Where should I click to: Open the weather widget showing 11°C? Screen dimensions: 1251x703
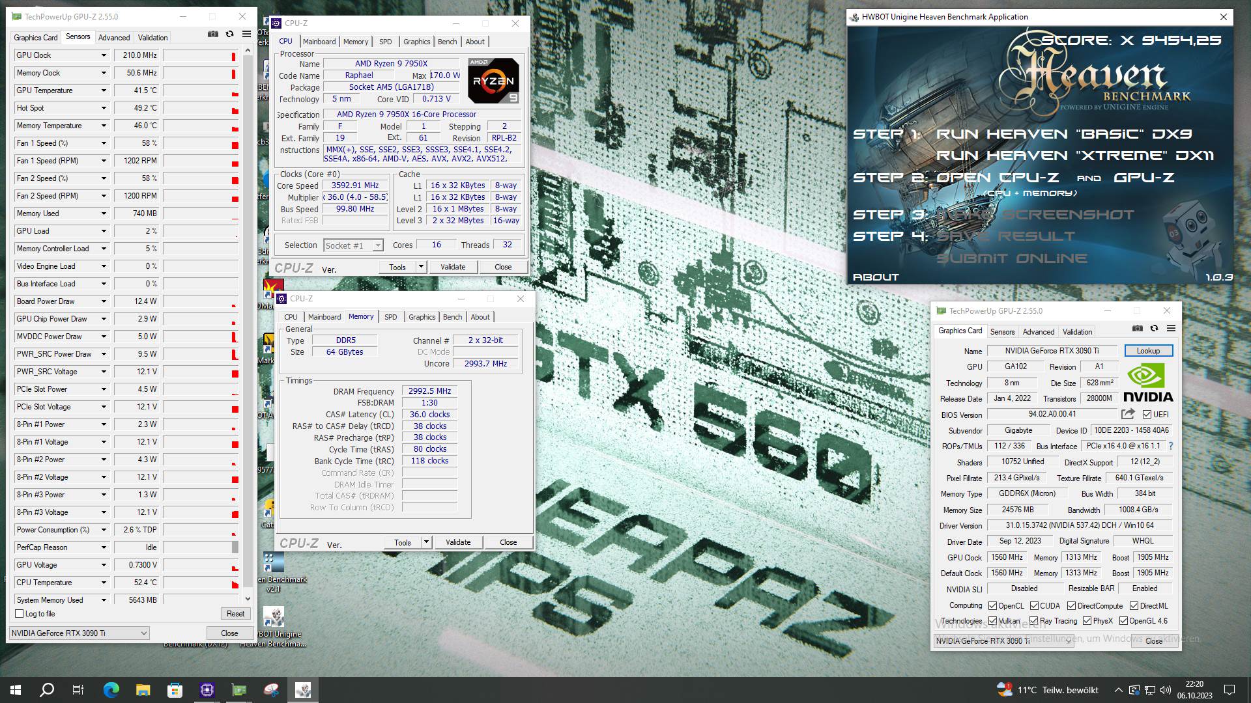pos(1048,690)
